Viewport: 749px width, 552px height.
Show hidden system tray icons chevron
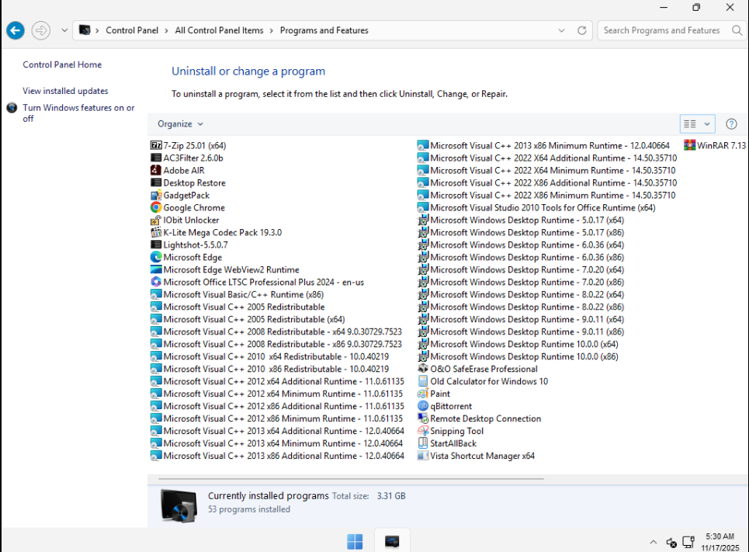coord(653,542)
